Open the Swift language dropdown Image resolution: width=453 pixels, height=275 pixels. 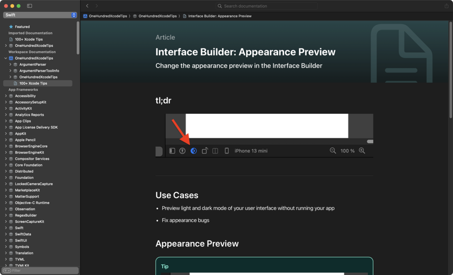point(40,15)
